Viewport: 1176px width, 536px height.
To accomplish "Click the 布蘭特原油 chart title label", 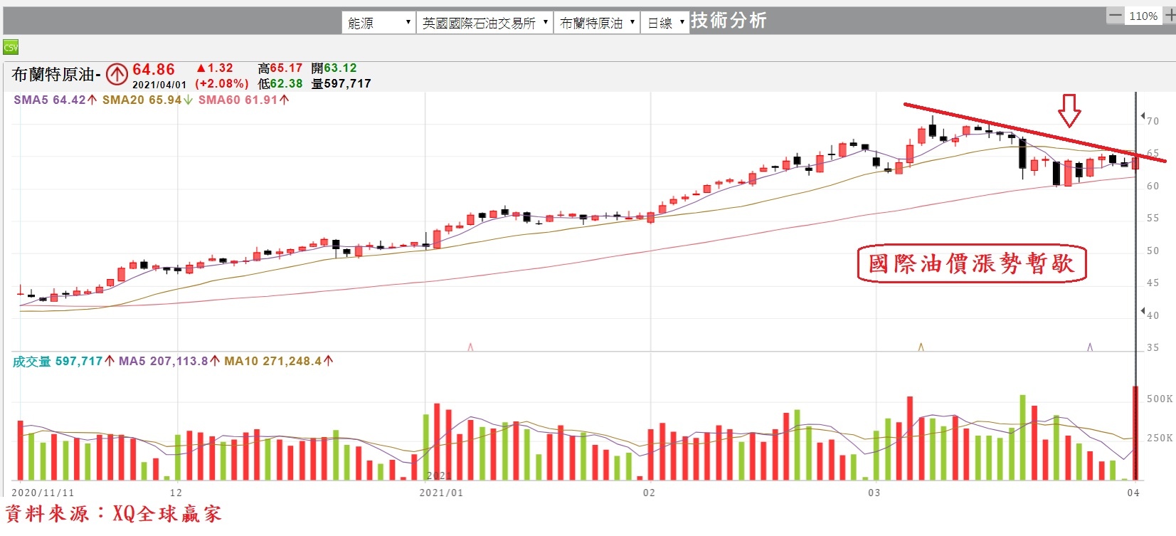I will tap(57, 74).
